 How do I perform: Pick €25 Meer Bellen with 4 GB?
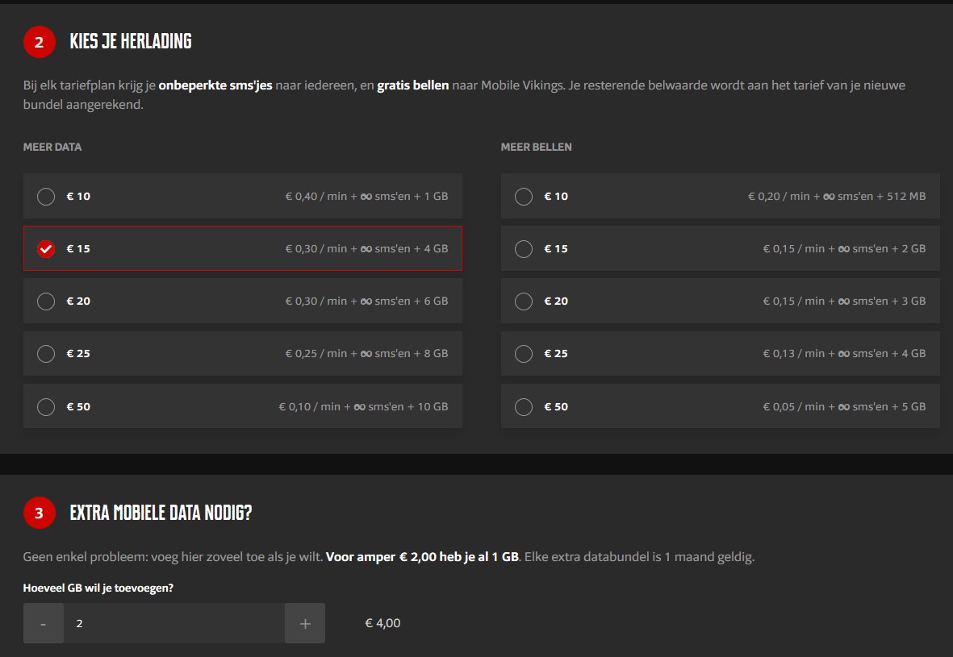pyautogui.click(x=524, y=353)
